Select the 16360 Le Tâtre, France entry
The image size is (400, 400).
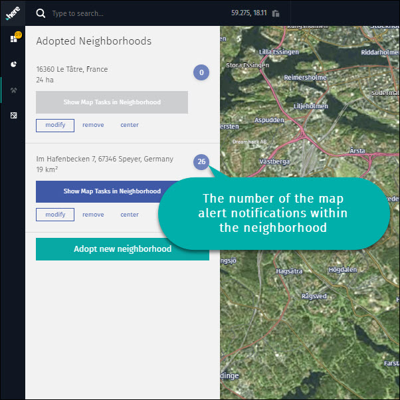click(x=72, y=69)
